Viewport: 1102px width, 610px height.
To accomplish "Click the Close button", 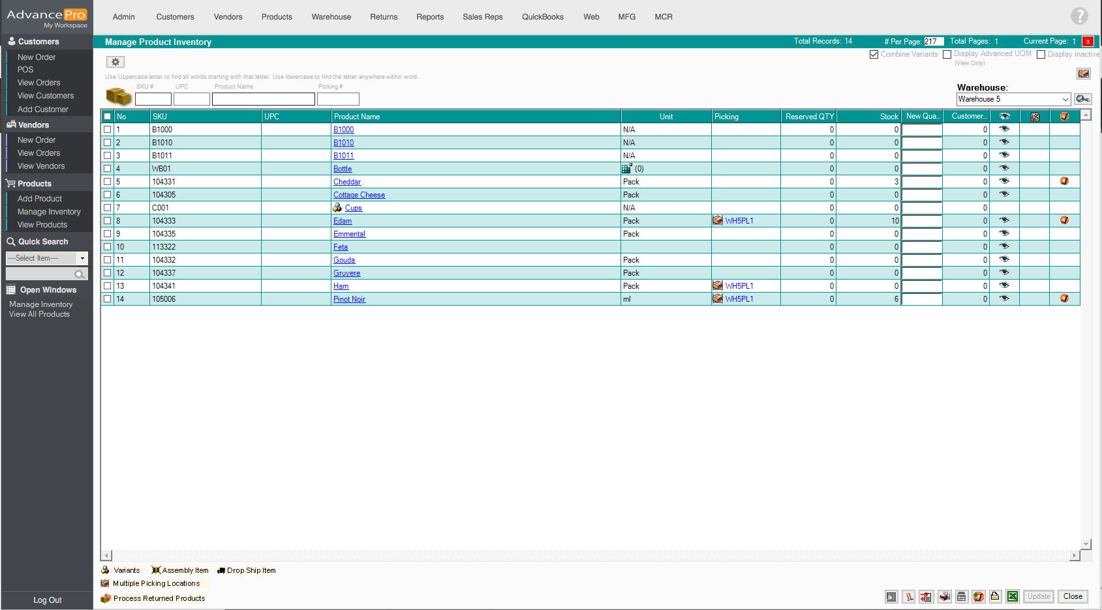I will click(1072, 596).
